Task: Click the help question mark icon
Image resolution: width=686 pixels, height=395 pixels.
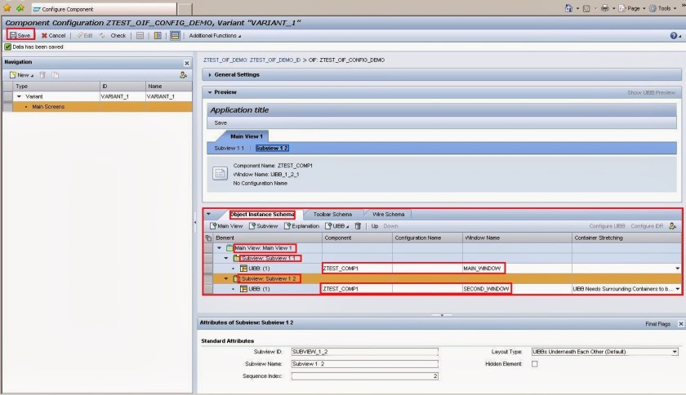Action: 673,36
